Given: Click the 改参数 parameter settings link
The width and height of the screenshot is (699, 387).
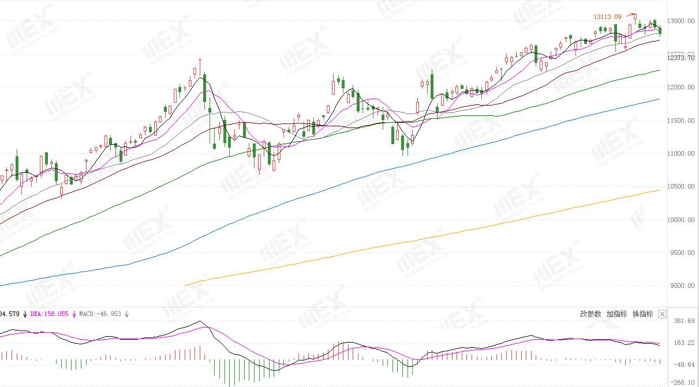Looking at the screenshot, I should pyautogui.click(x=590, y=314).
